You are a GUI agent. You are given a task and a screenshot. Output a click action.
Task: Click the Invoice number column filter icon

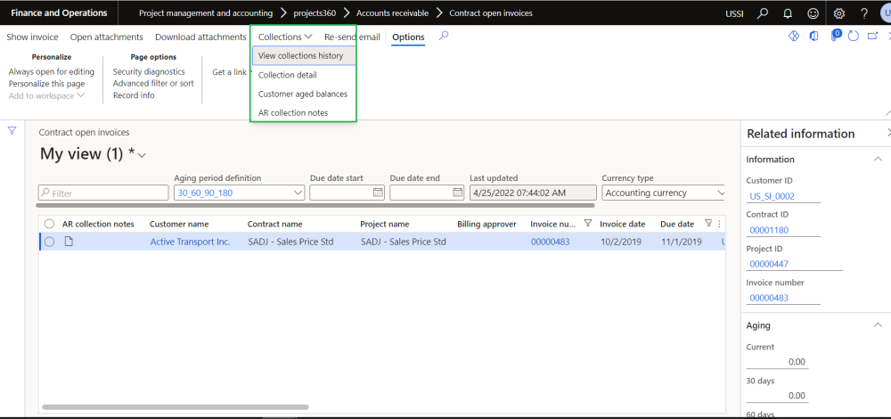click(588, 224)
